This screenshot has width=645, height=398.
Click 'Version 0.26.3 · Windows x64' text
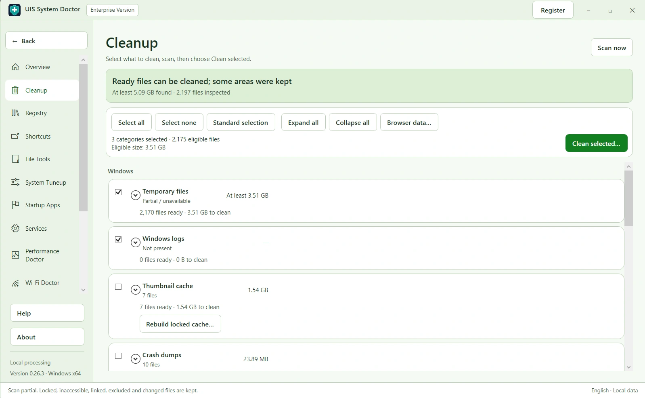tap(46, 374)
